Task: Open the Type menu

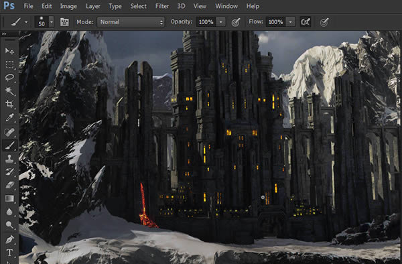Action: click(115, 6)
